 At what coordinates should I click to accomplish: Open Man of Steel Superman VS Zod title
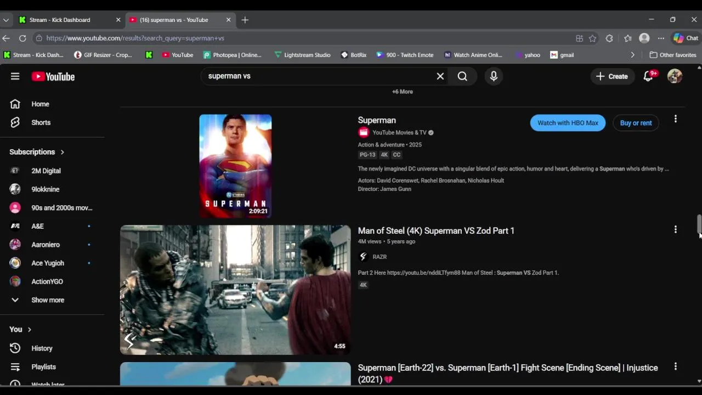(436, 230)
